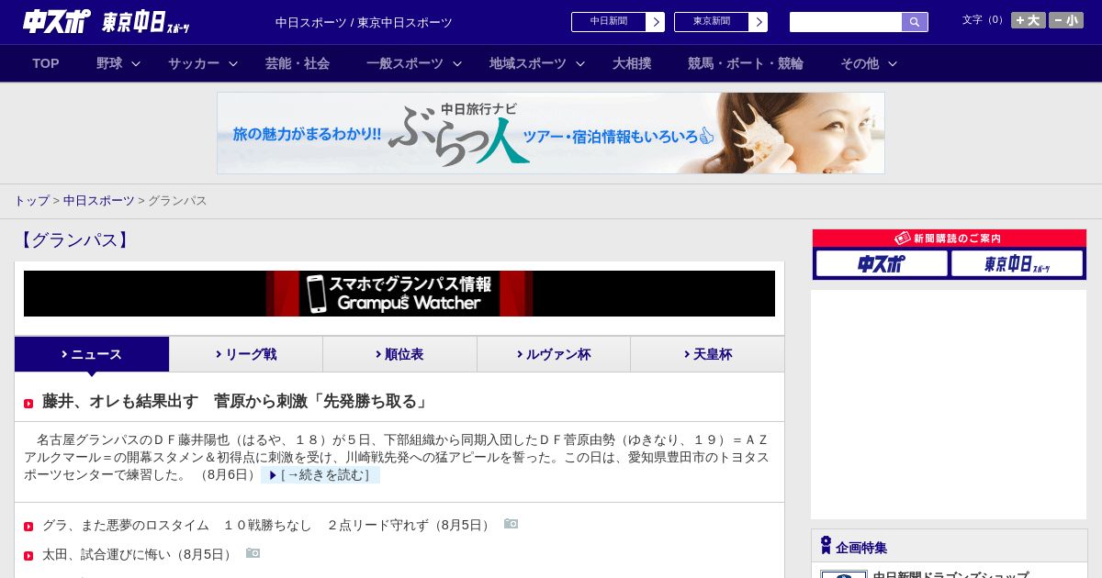The height and width of the screenshot is (578, 1102).
Task: Click arrow next to 東京新聞
Action: [x=759, y=22]
